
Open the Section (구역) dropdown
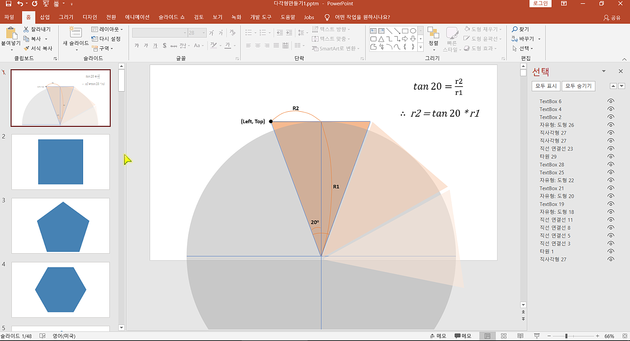tap(102, 48)
